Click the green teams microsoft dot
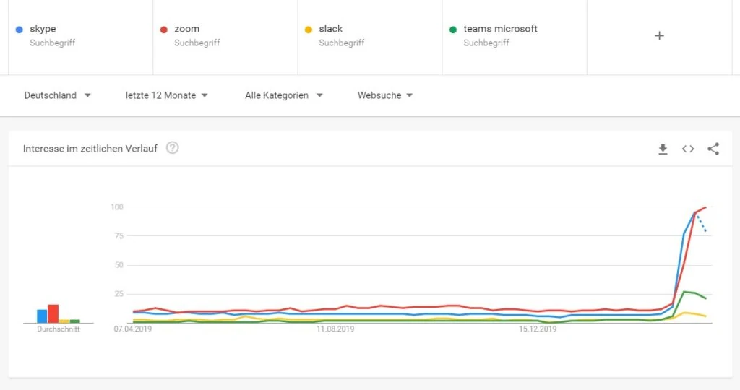740x390 pixels. click(x=452, y=30)
